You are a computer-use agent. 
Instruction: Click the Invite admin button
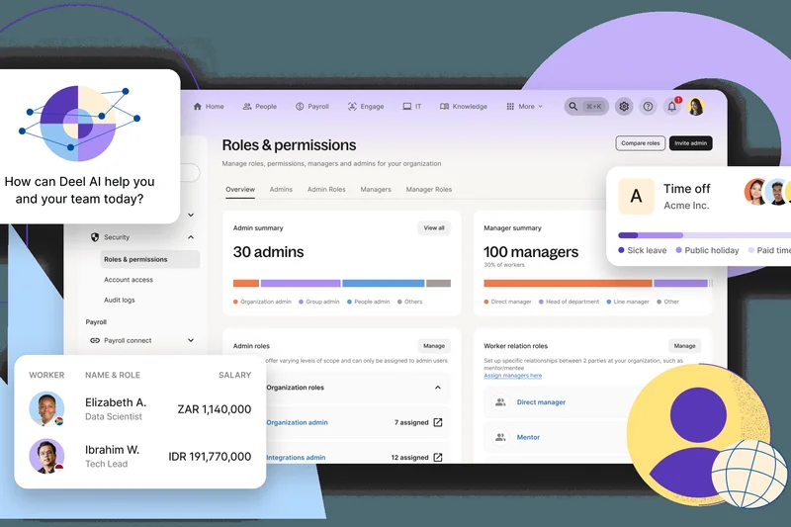(x=690, y=143)
